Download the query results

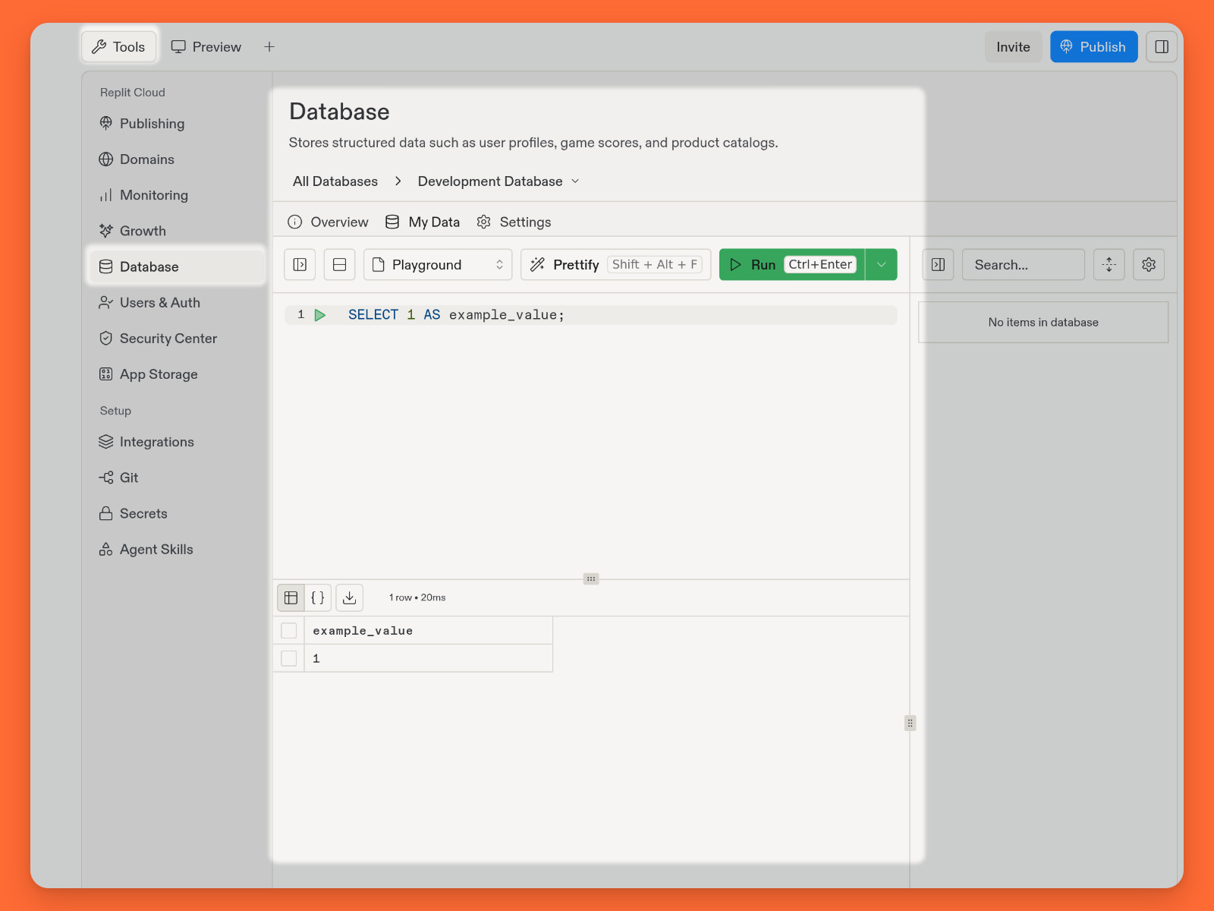[349, 597]
